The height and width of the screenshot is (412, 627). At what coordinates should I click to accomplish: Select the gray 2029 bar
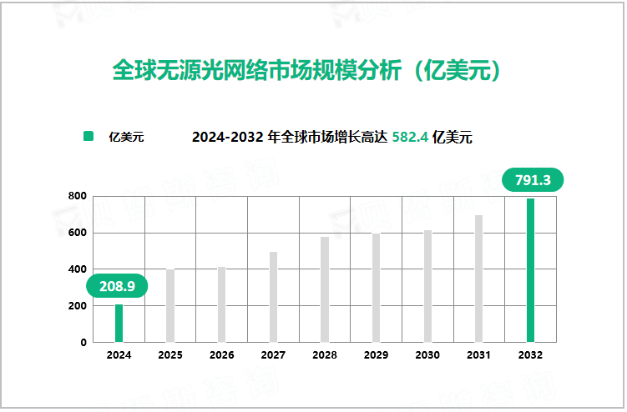click(x=376, y=288)
